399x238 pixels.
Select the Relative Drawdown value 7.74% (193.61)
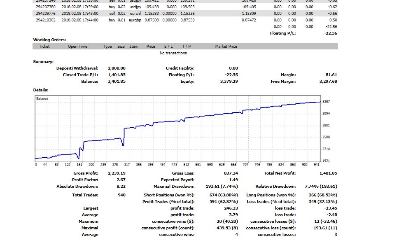(x=321, y=187)
